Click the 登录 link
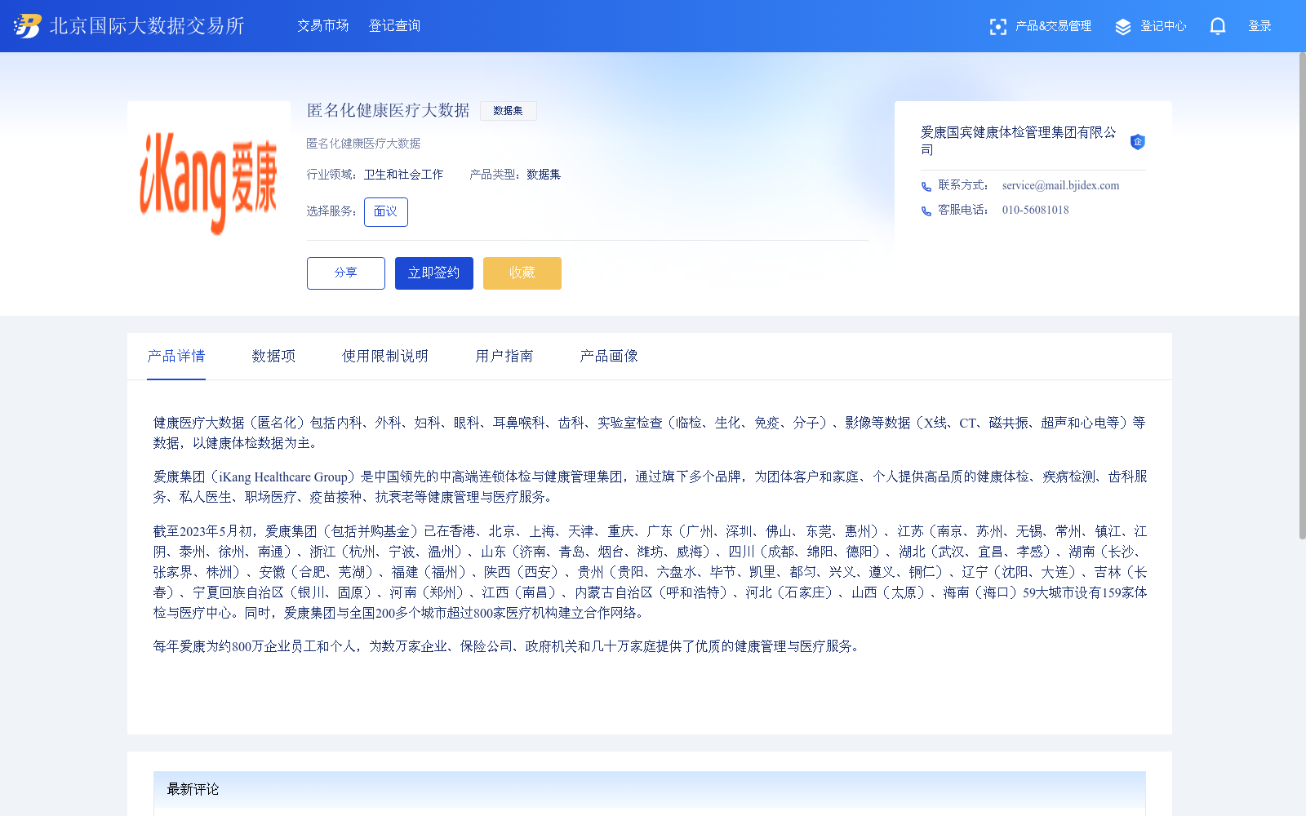Screen dimensions: 1306x816 coord(1260,26)
